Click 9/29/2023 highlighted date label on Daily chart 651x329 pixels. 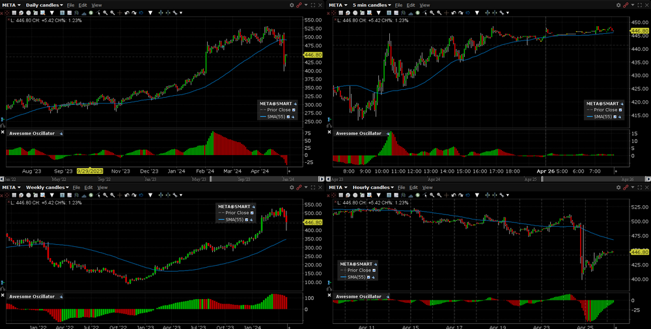pos(89,171)
